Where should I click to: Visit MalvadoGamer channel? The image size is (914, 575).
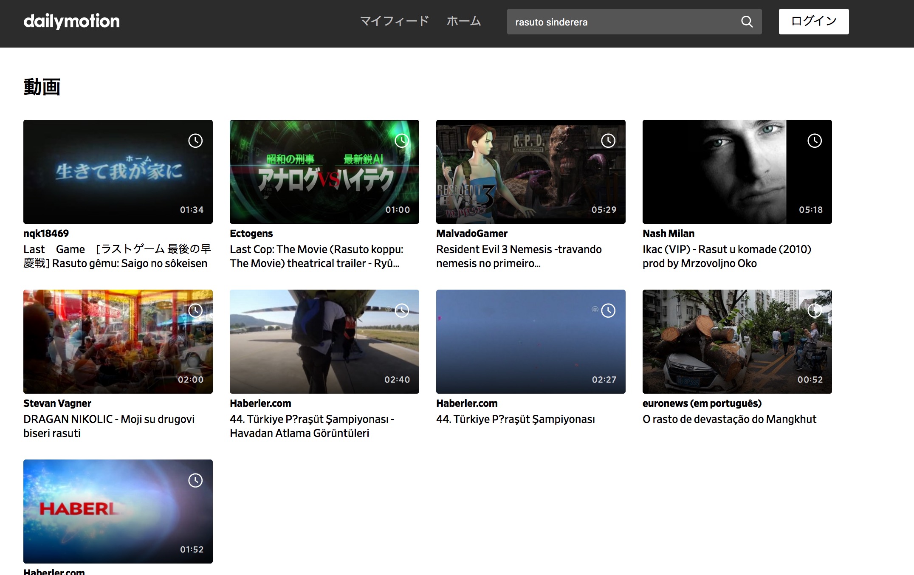[472, 234]
